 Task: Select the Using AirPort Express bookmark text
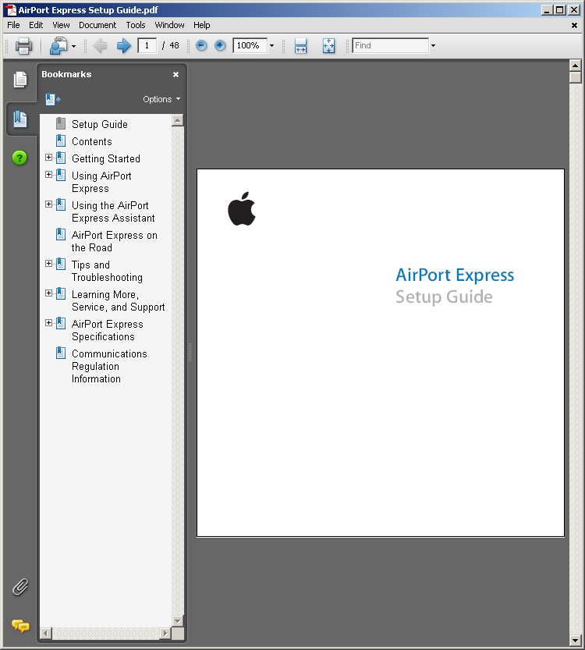tap(101, 182)
